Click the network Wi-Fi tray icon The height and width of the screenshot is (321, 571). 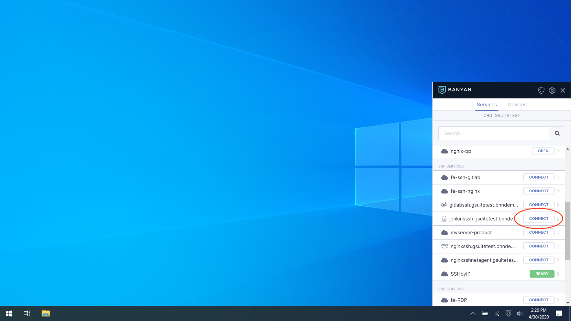coord(497,314)
